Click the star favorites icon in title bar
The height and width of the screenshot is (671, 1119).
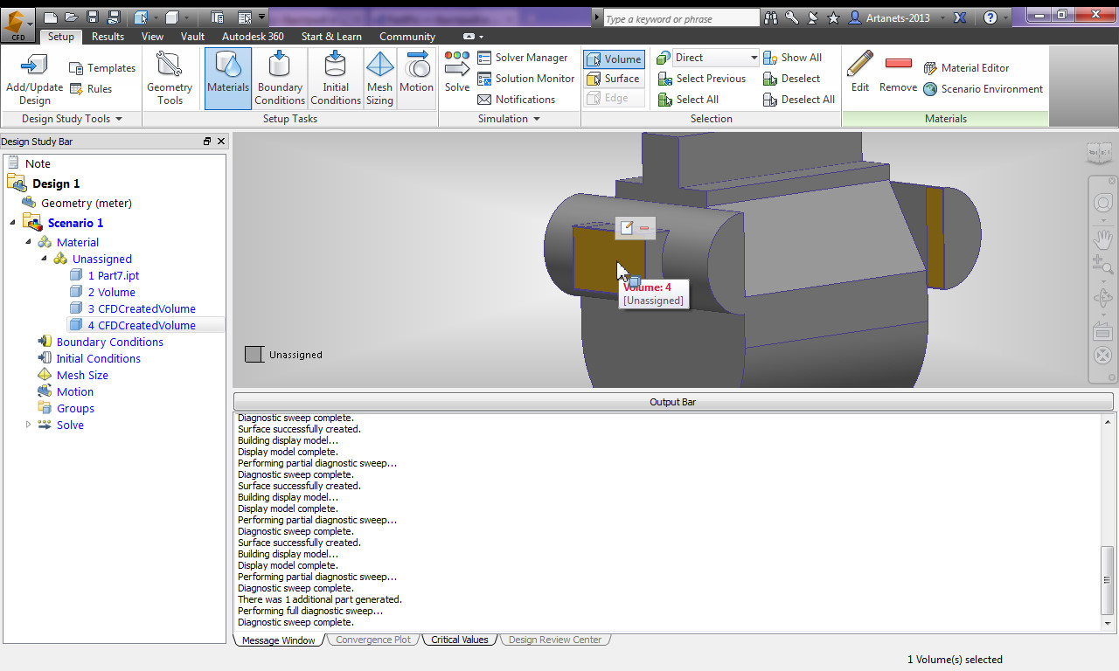point(833,17)
